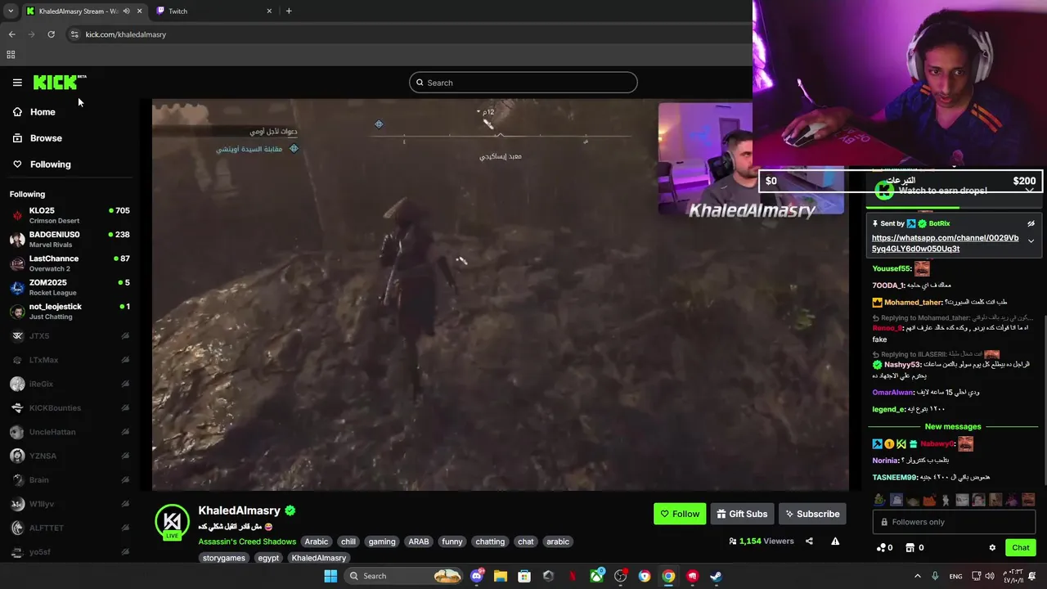Click the stream video player

501,295
